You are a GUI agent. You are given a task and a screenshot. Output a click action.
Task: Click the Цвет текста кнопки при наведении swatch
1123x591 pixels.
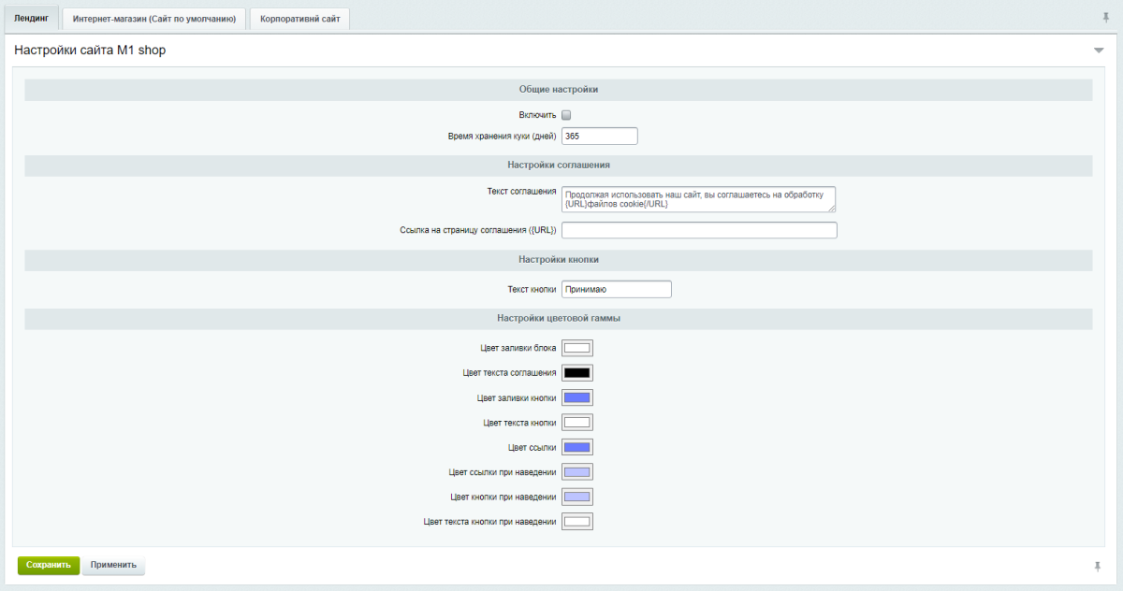pyautogui.click(x=576, y=522)
